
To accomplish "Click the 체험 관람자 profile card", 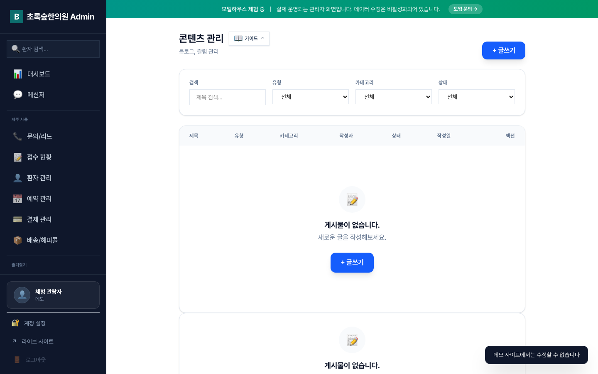I will click(x=53, y=295).
